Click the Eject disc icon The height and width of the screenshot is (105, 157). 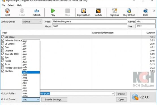click(7, 11)
